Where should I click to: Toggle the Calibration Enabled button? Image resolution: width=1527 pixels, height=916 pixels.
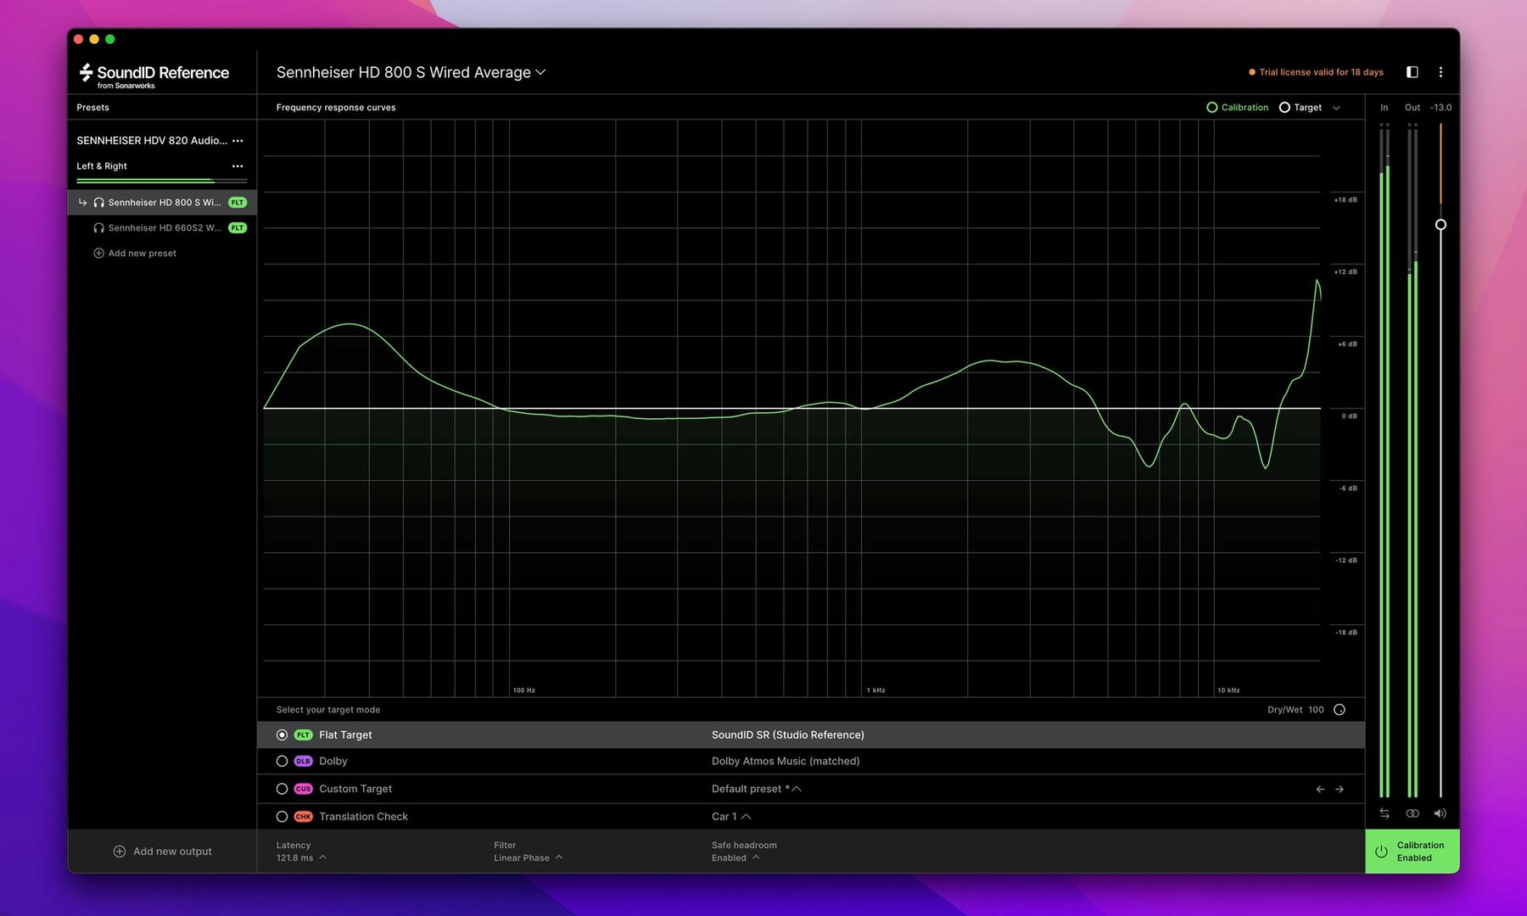(1412, 852)
